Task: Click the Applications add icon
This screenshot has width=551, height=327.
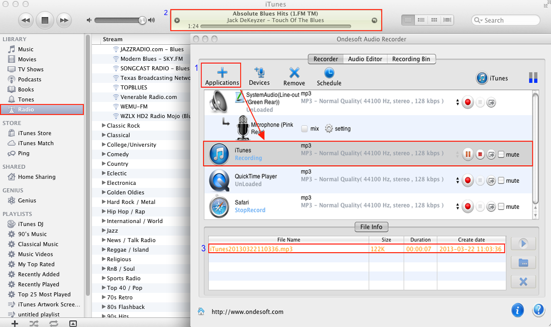Action: [222, 73]
